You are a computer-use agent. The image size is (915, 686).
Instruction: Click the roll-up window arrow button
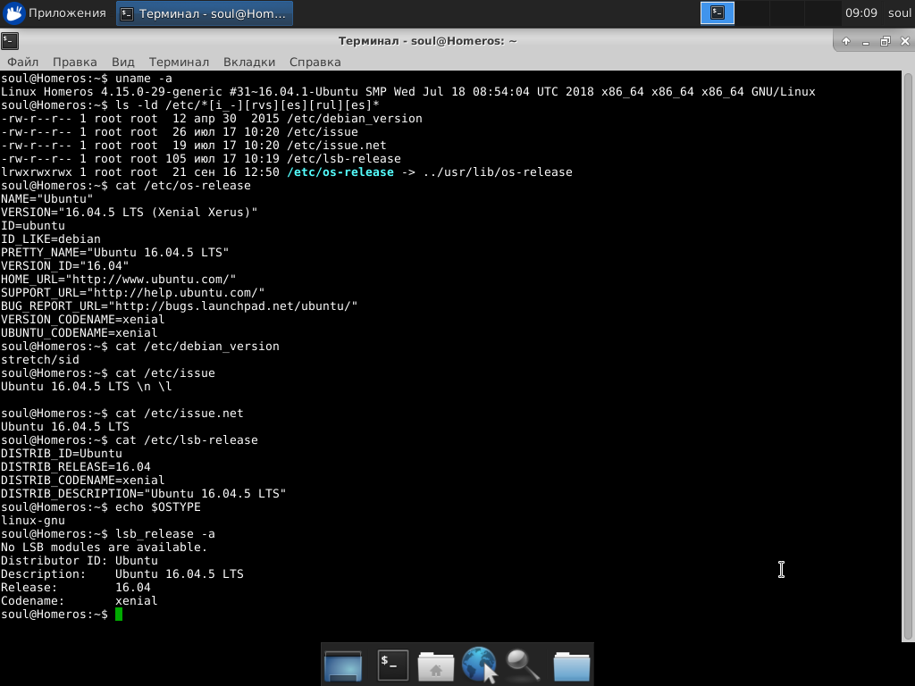coord(846,41)
